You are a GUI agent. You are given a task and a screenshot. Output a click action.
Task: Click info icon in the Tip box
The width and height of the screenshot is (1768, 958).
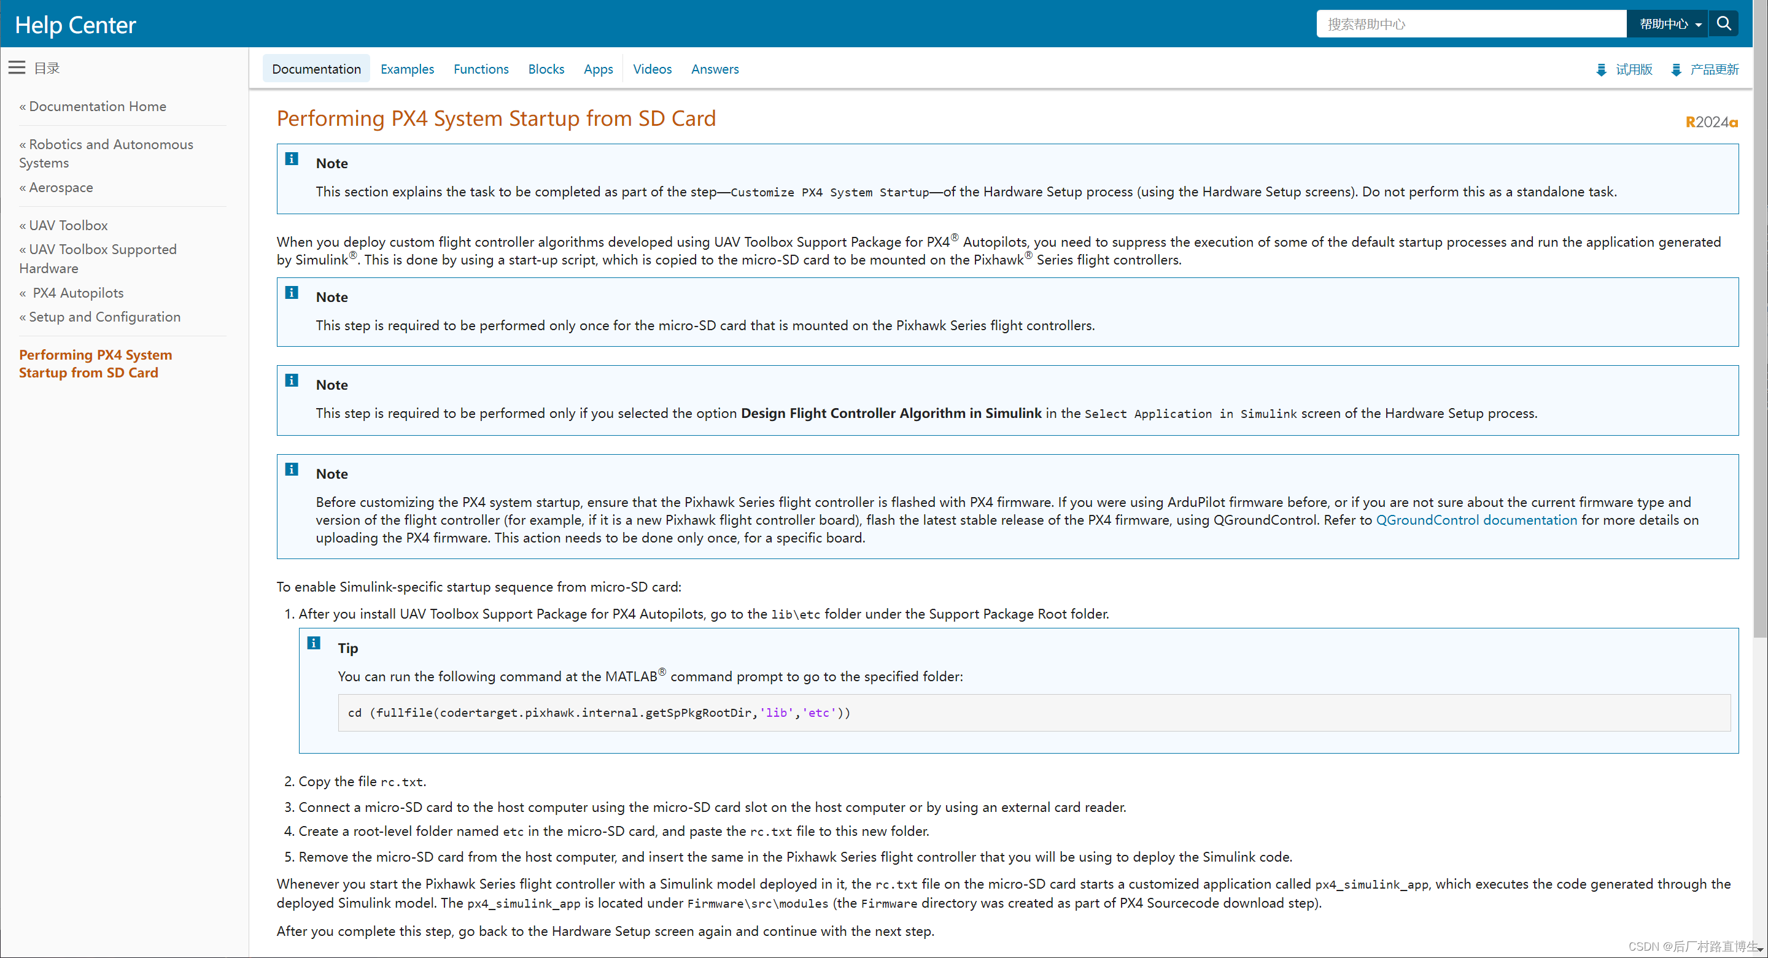314,643
